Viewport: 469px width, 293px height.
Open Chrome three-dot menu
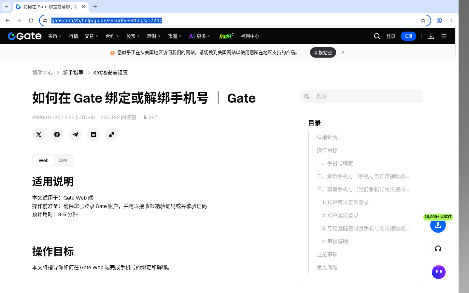(x=451, y=21)
